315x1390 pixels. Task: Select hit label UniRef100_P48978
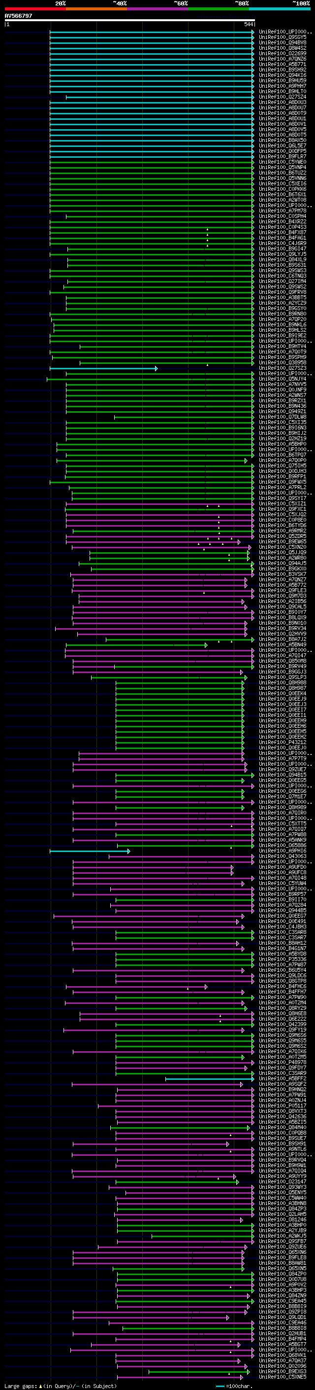(x=282, y=1062)
